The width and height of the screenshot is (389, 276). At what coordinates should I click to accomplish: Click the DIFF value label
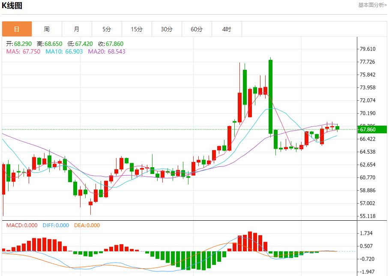[x=55, y=225]
